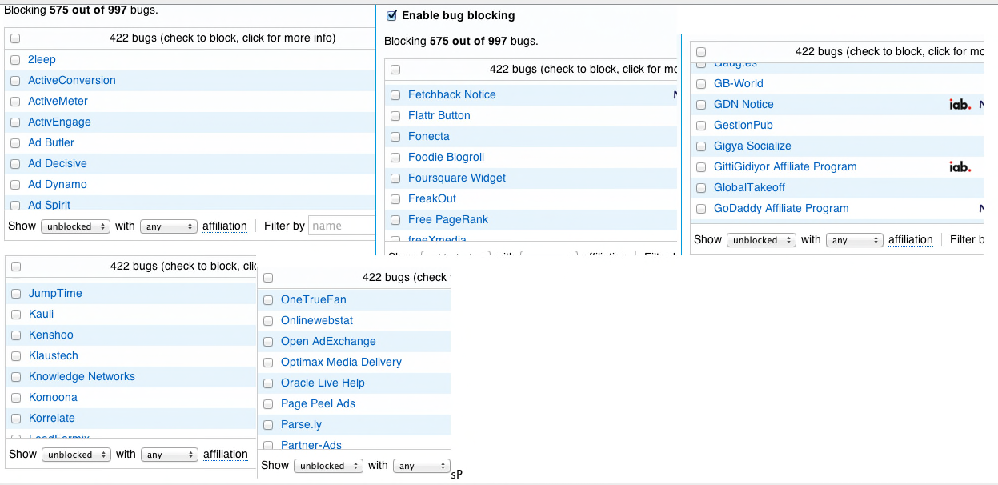The image size is (998, 485).
Task: Check the select-all box above Fetchback Notice
Action: pos(395,70)
